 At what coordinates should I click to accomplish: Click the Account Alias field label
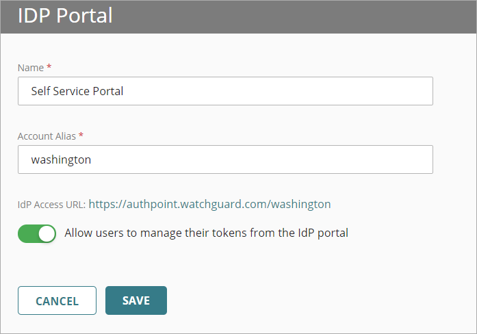tap(47, 136)
